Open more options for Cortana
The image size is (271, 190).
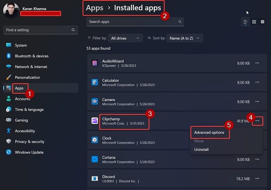pyautogui.click(x=257, y=159)
